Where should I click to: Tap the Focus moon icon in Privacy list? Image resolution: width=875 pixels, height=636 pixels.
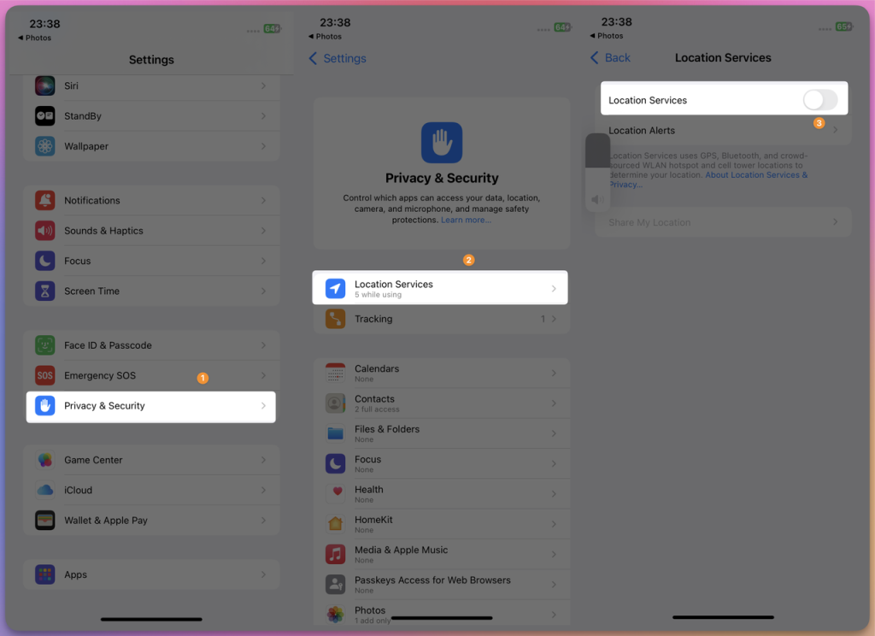[x=335, y=463]
